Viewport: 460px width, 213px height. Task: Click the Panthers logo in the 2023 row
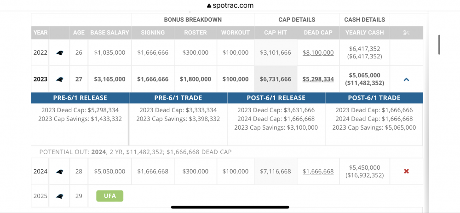59,79
